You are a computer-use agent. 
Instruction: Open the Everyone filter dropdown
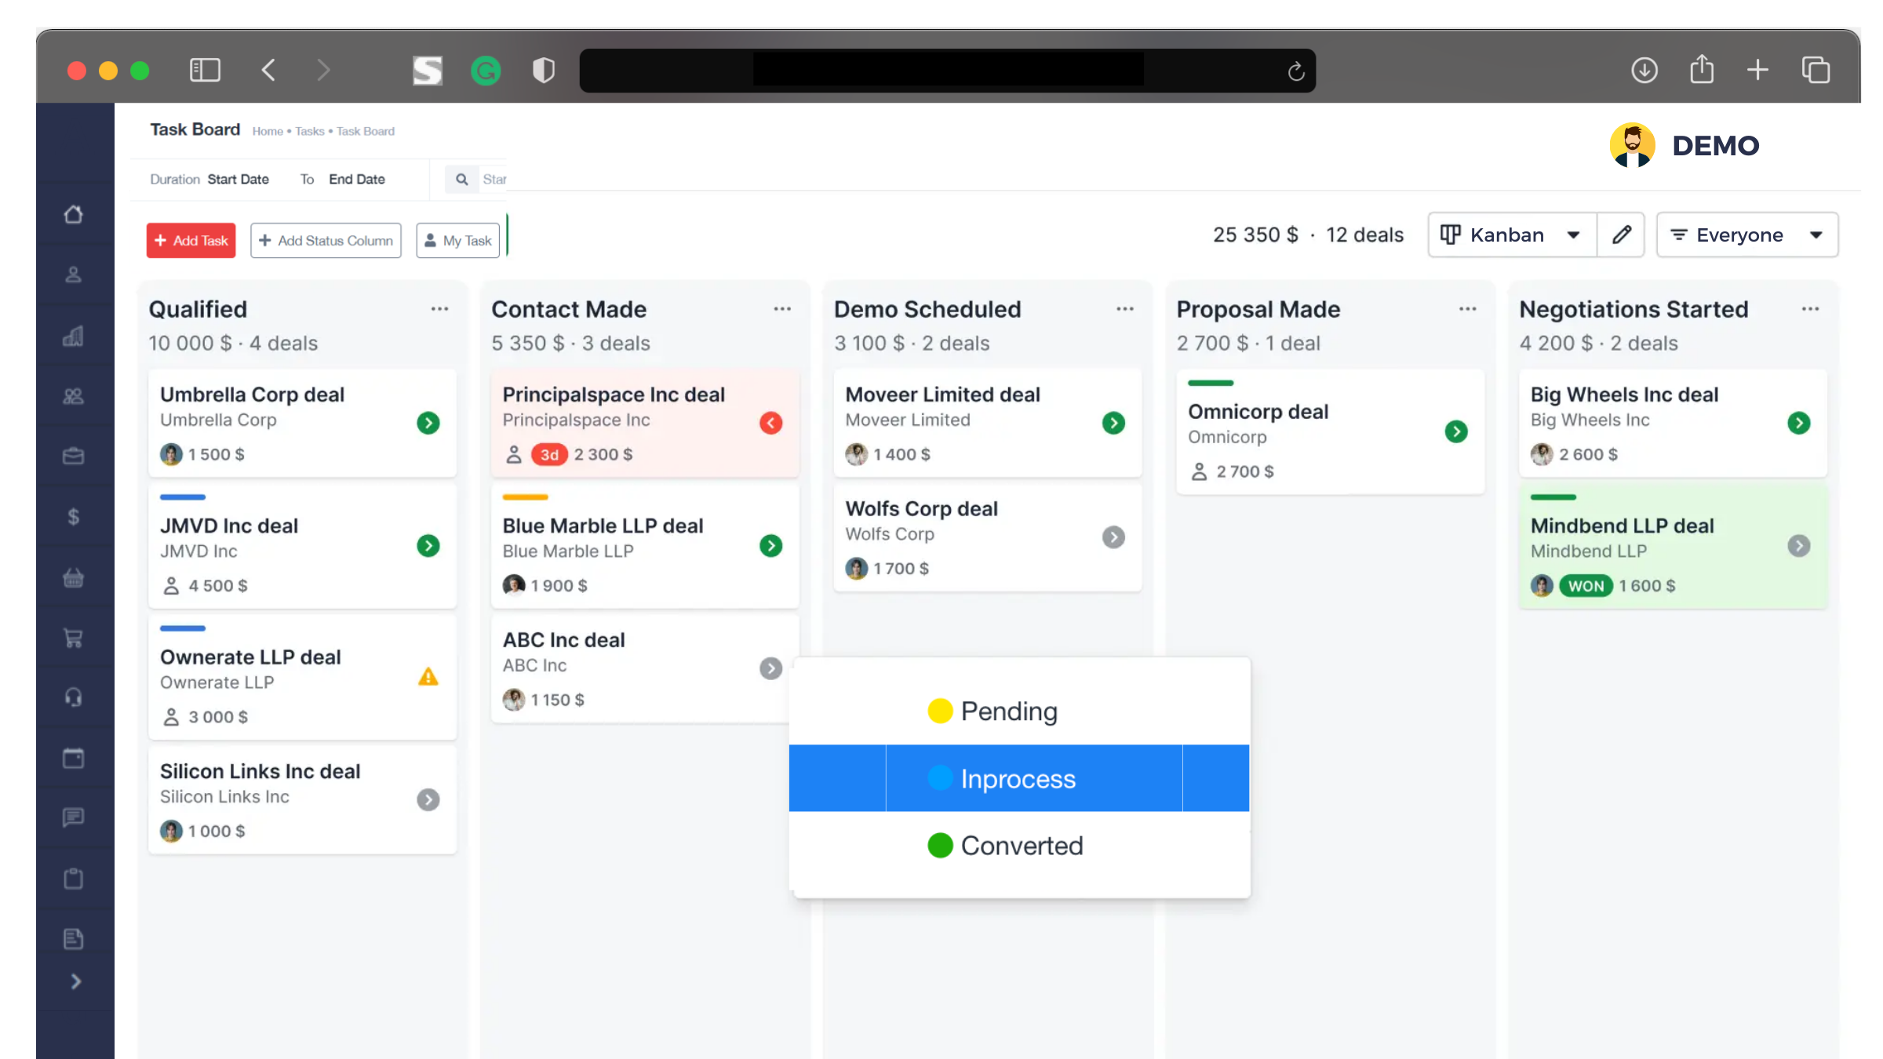[1747, 235]
